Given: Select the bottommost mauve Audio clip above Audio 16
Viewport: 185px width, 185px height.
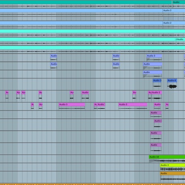Looking at the screenshot, I should pyautogui.click(x=156, y=145).
